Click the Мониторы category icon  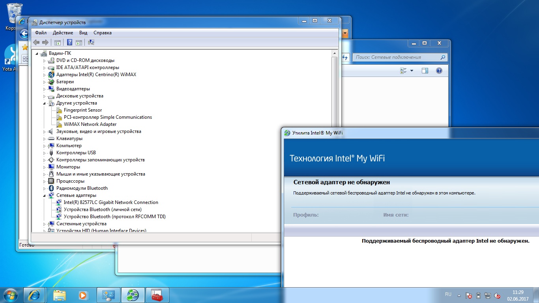(51, 167)
